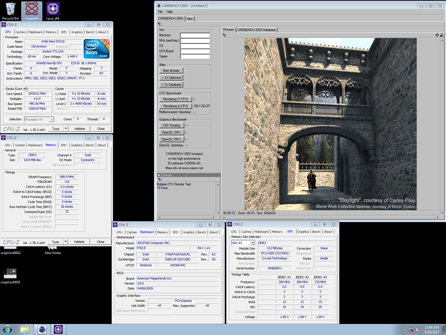
Task: Click Close button in Memory tab window
Action: (101, 242)
